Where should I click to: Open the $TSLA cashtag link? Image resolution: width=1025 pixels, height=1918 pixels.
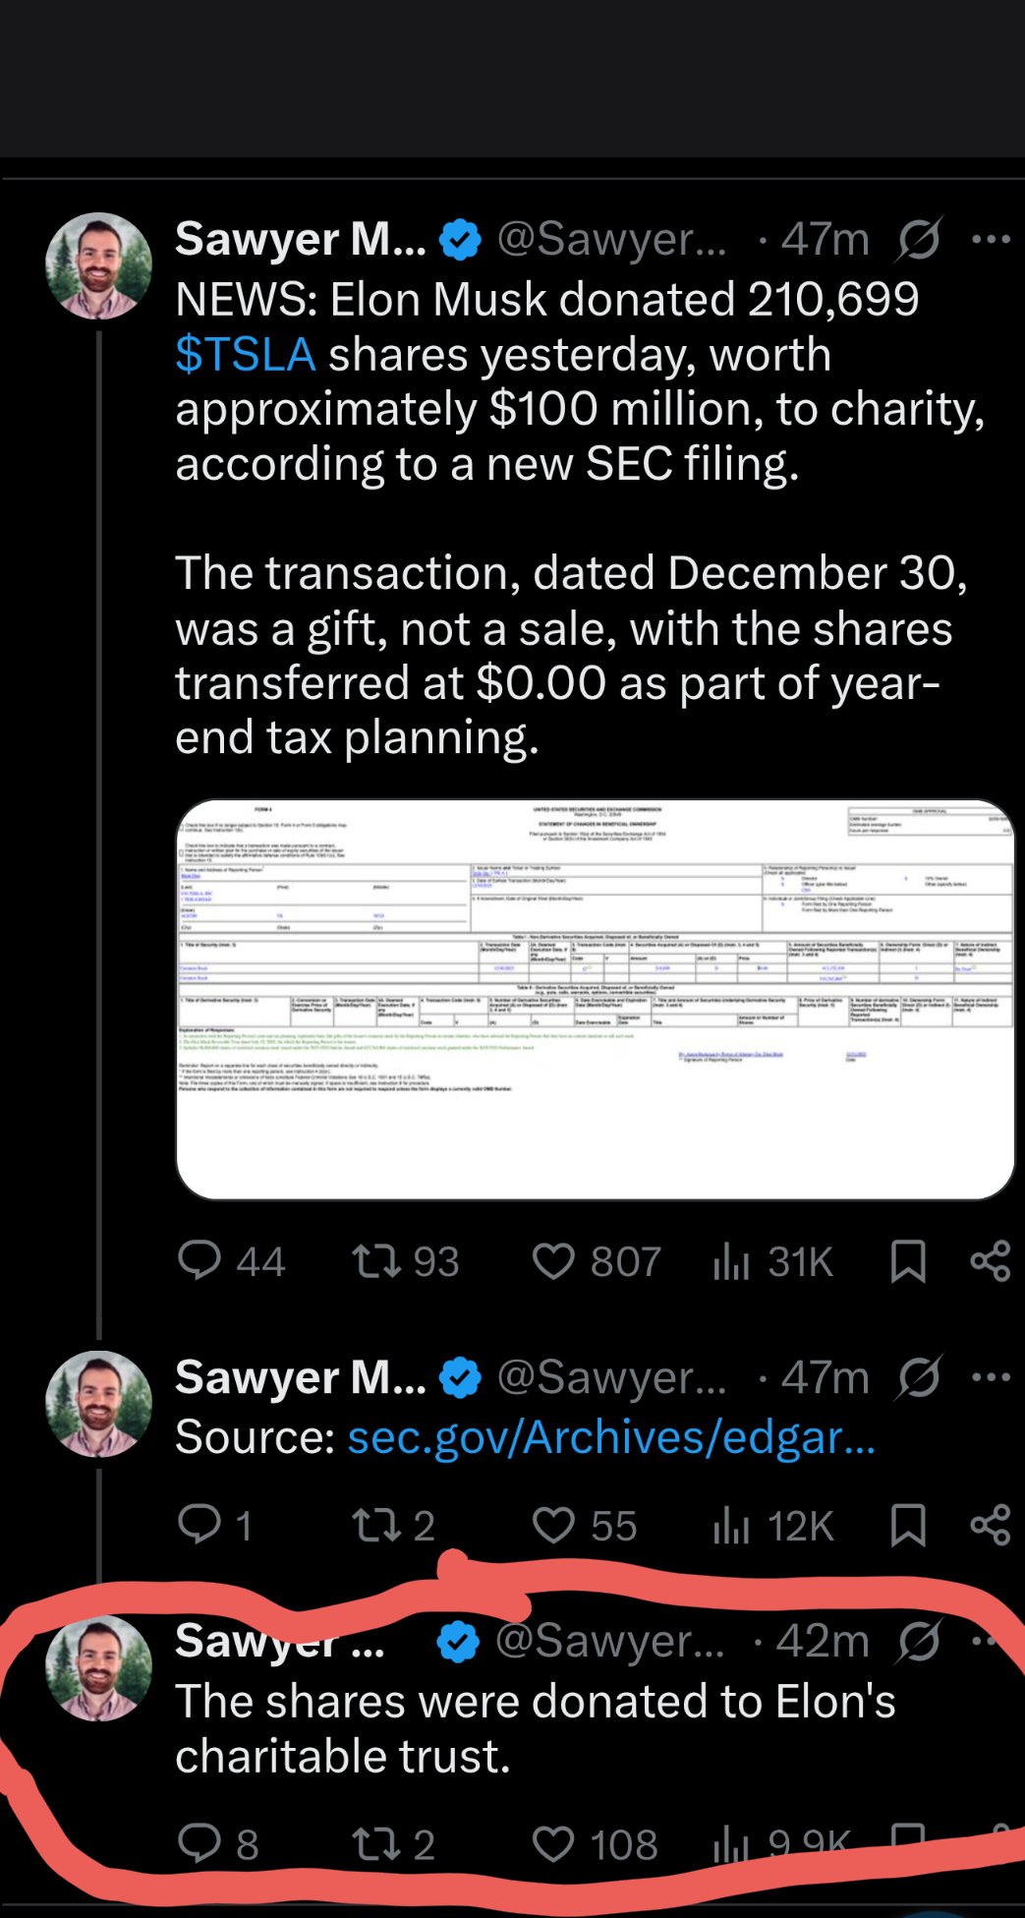tap(246, 354)
